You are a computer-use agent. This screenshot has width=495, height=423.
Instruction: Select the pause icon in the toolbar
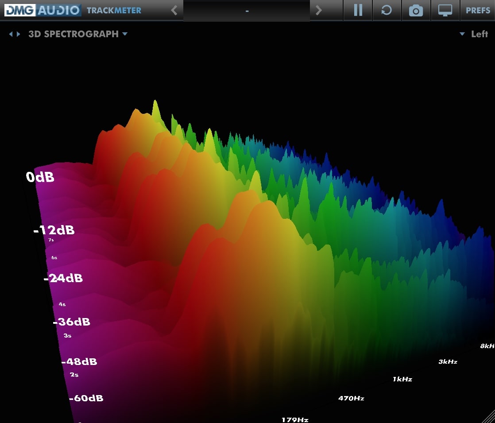[358, 10]
